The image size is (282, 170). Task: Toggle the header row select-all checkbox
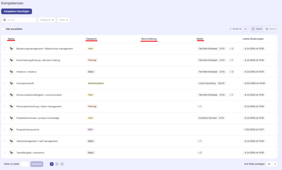click(x=5, y=39)
